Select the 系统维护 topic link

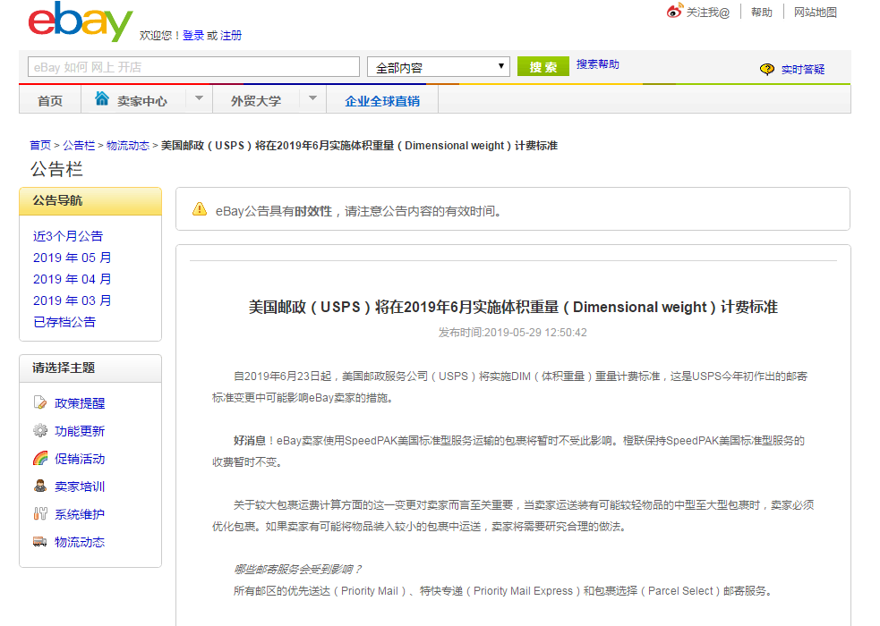[x=80, y=514]
